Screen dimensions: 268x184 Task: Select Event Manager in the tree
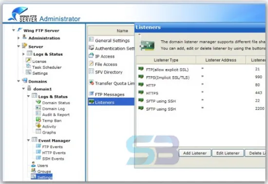(x=54, y=141)
